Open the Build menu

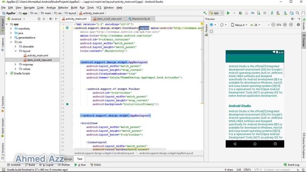click(x=74, y=8)
